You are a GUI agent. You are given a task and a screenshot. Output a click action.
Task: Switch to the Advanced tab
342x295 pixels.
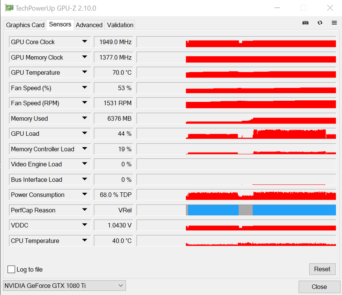(x=89, y=25)
